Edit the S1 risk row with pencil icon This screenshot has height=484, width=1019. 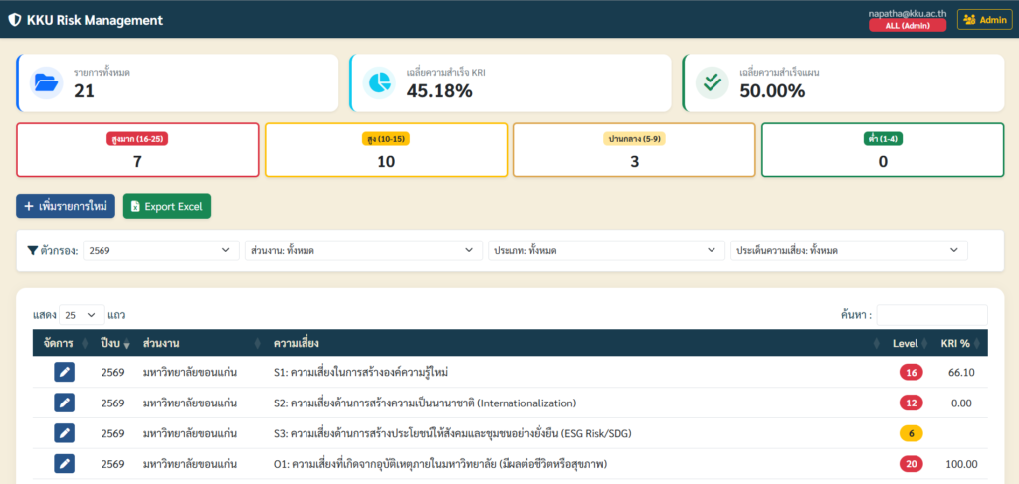tap(64, 372)
